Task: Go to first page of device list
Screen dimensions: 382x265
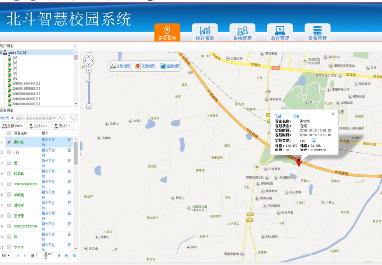Action: (x=18, y=255)
